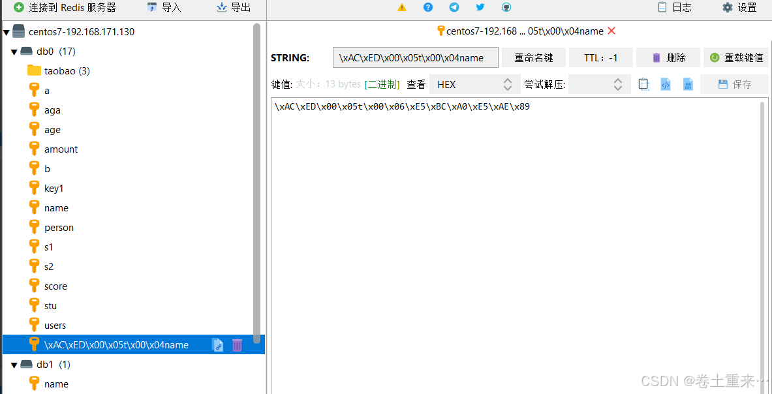Image resolution: width=772 pixels, height=394 pixels.
Task: Click the db0 database icon
Action: pyautogui.click(x=27, y=51)
